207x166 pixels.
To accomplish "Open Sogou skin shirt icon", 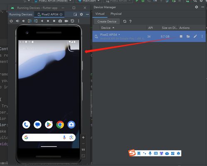I will point(161,153).
